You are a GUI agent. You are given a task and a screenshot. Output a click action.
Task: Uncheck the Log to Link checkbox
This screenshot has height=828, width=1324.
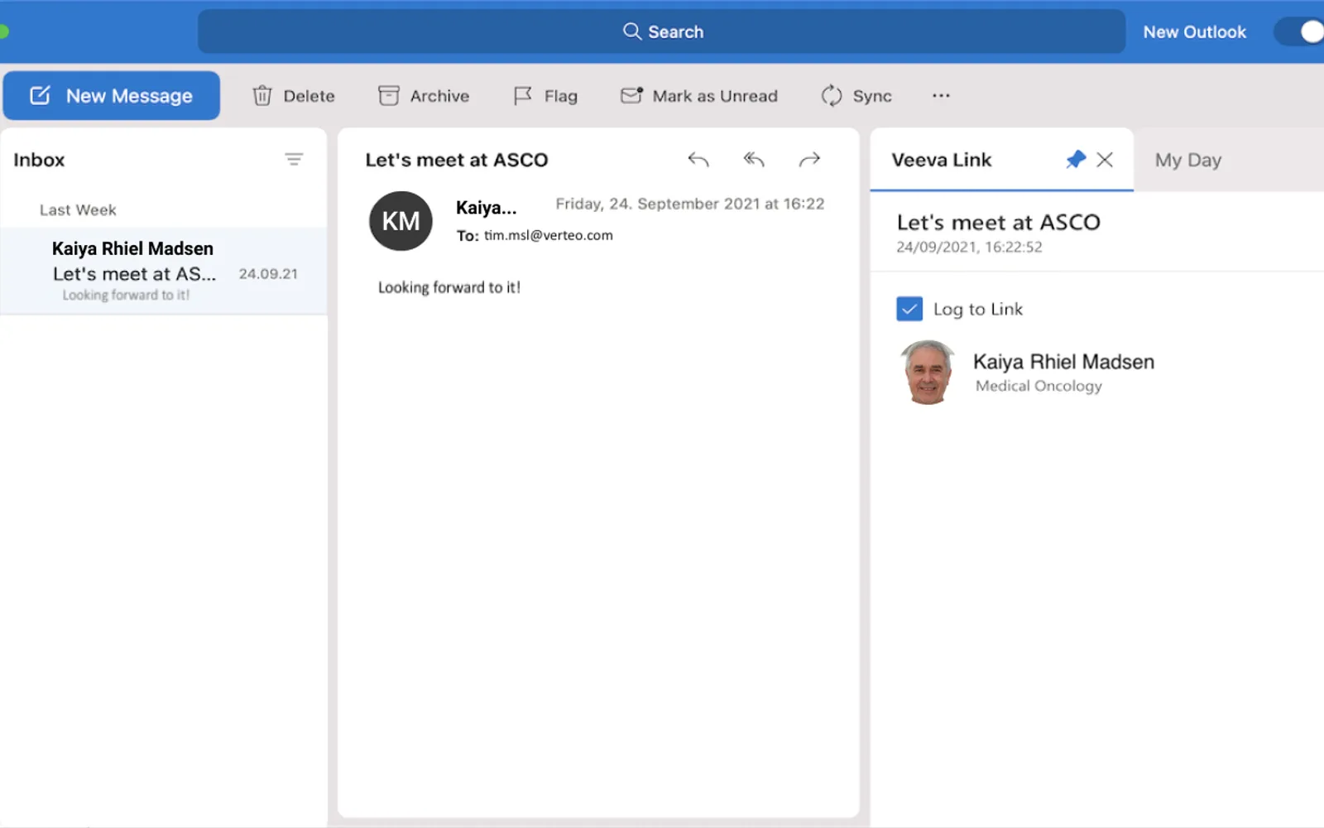pos(909,309)
